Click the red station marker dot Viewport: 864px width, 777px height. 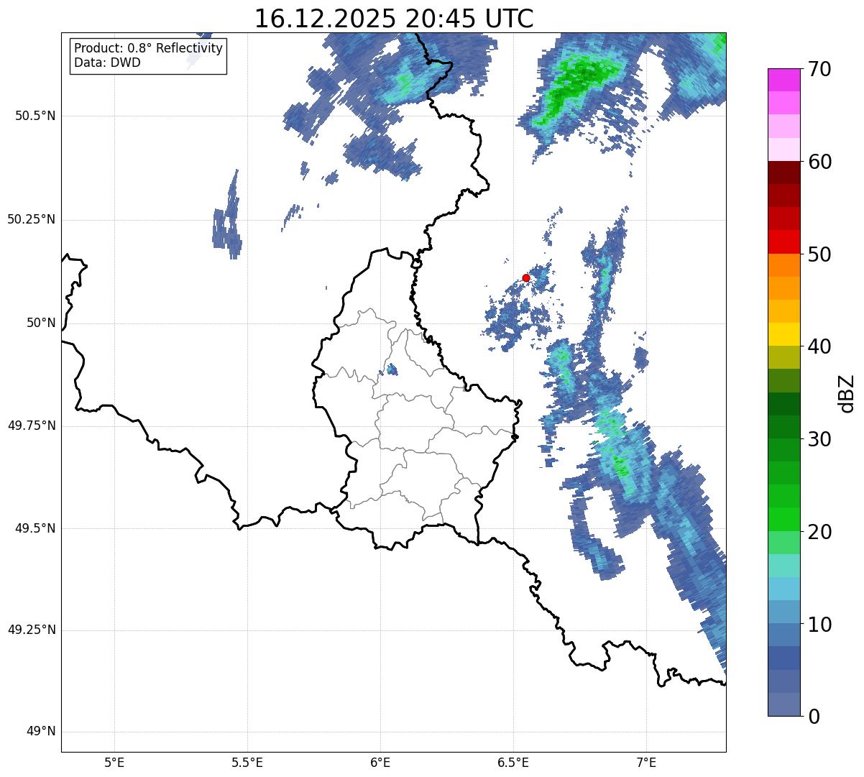click(x=526, y=277)
